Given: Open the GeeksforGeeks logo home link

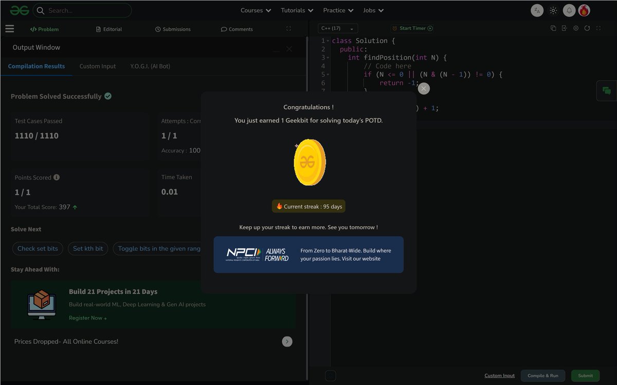Looking at the screenshot, I should [20, 10].
